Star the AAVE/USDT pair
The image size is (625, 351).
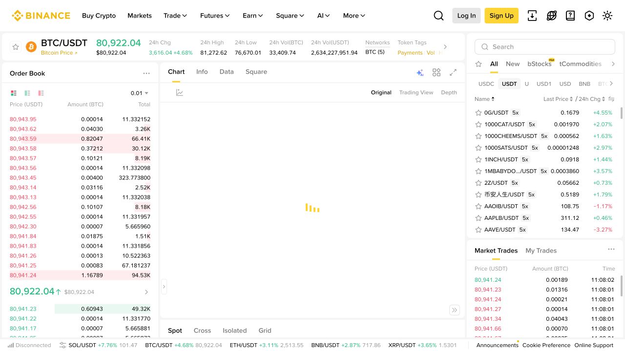pyautogui.click(x=479, y=230)
